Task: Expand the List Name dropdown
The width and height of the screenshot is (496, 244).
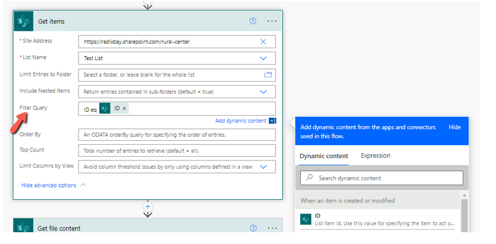Action: click(263, 58)
